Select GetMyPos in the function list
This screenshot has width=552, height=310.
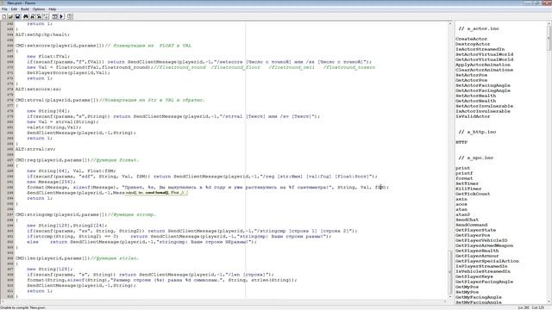(x=467, y=287)
